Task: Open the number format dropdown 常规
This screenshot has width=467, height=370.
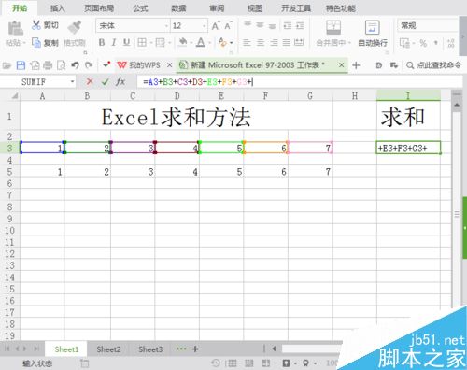Action: click(x=428, y=25)
